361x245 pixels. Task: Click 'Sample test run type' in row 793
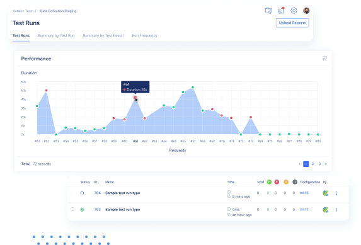click(122, 210)
